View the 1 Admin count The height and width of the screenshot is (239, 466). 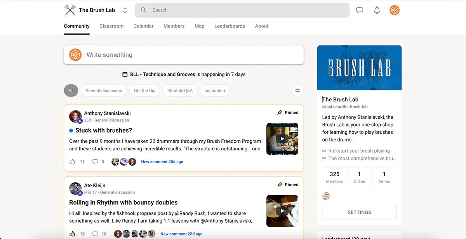pyautogui.click(x=384, y=177)
